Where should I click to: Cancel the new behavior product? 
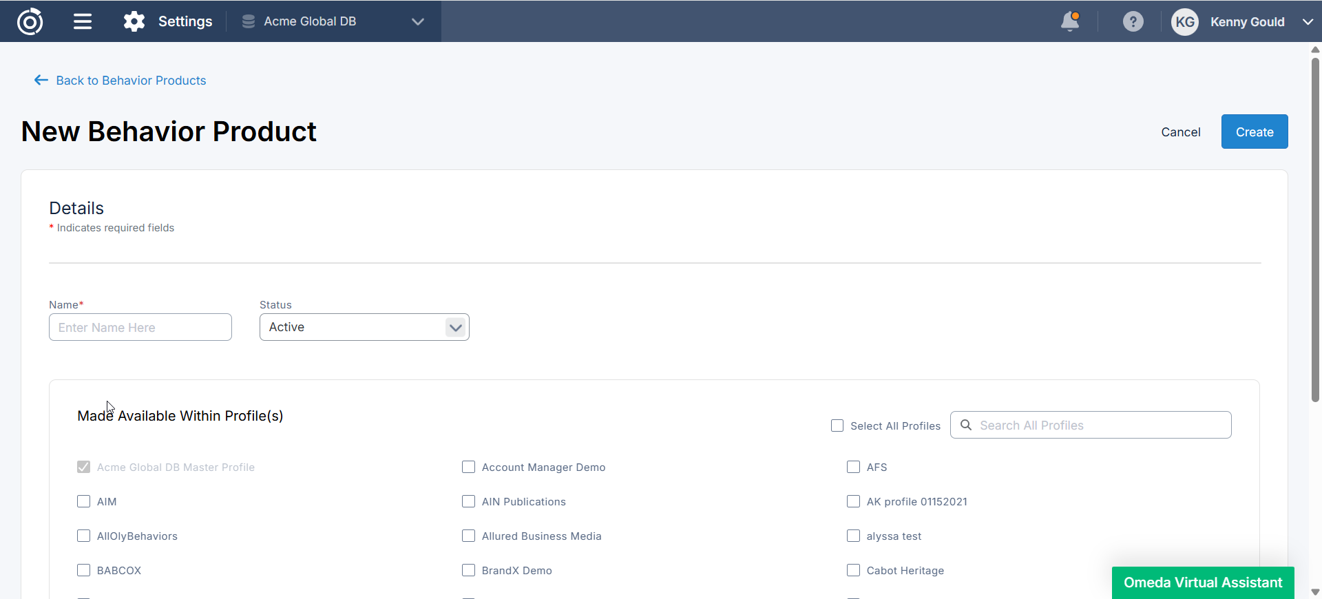point(1180,132)
